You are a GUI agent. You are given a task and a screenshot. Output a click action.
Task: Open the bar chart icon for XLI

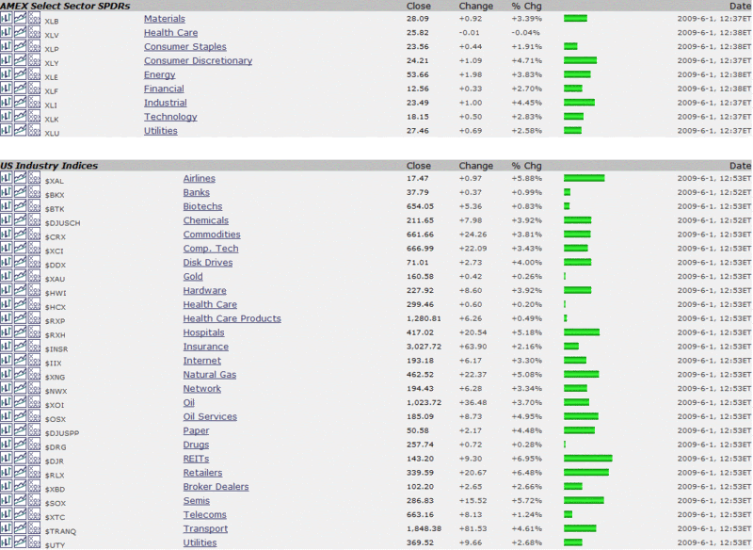click(x=7, y=102)
